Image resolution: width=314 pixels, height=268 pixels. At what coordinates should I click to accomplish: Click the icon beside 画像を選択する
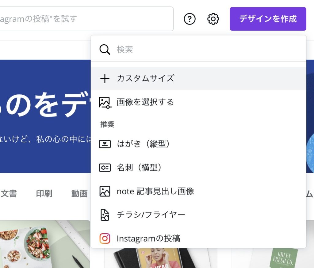click(x=105, y=102)
